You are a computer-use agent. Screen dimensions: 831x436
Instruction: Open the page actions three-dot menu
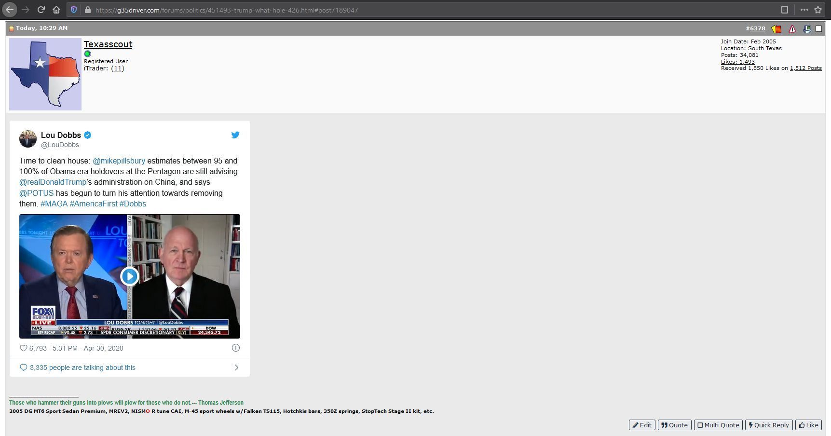pyautogui.click(x=804, y=10)
